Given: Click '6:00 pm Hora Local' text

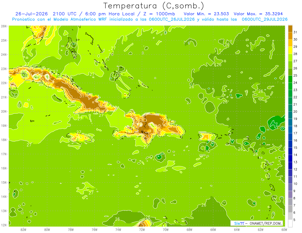Looking at the screenshot, I should (110, 14).
